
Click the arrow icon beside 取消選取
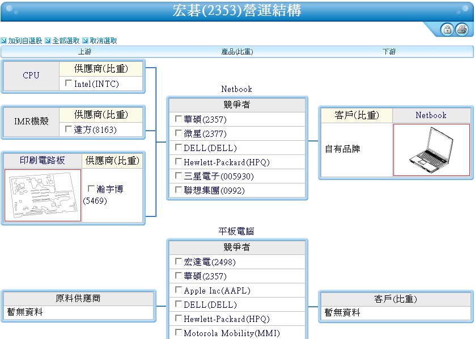pyautogui.click(x=86, y=41)
